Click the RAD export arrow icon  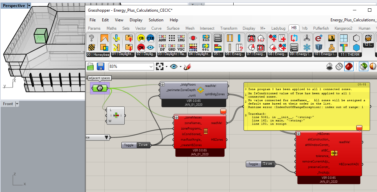click(x=206, y=38)
